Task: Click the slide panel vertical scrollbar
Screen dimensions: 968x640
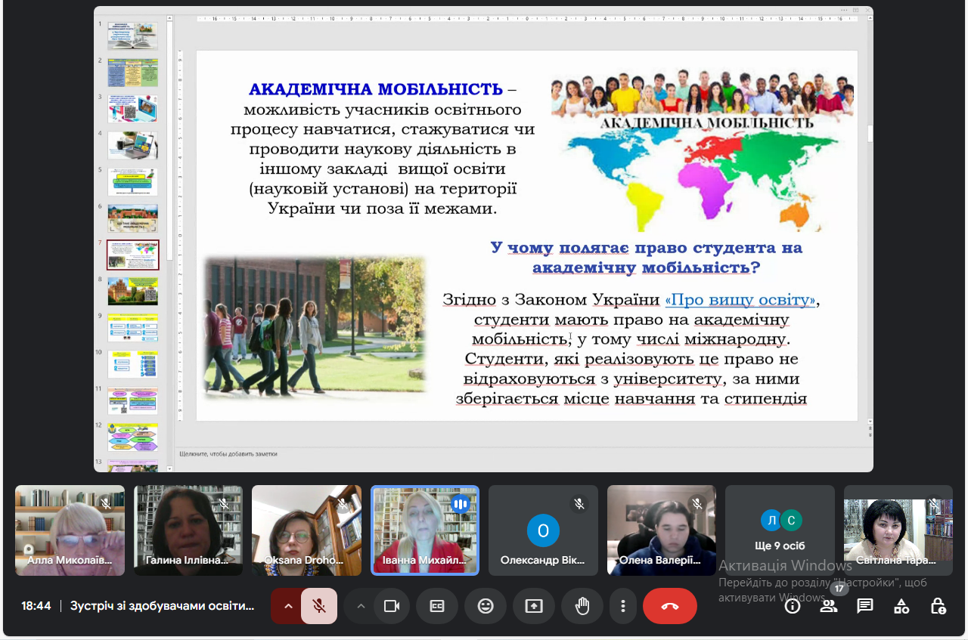Action: point(171,141)
